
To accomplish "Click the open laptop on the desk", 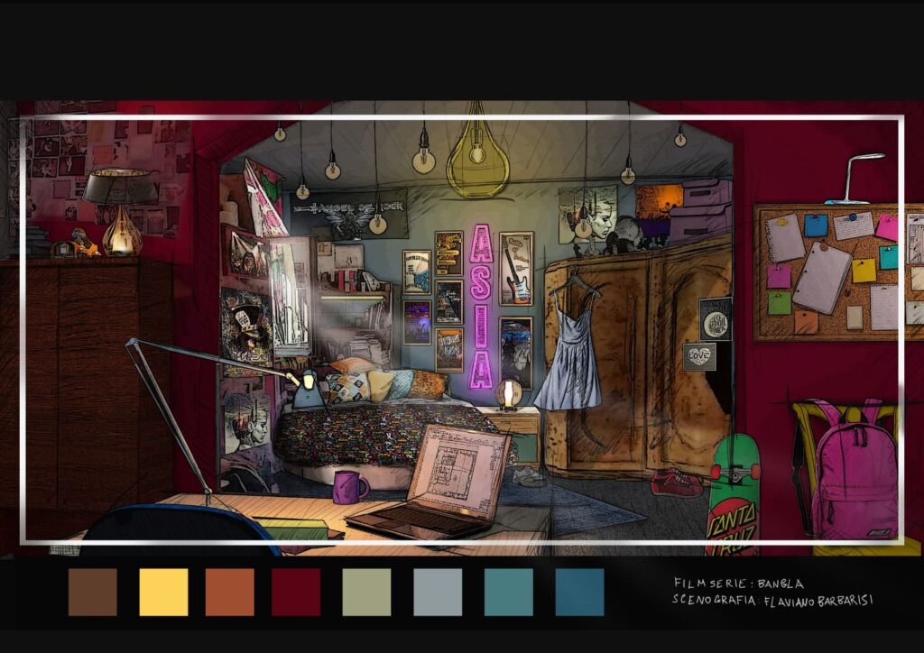I will 436,483.
